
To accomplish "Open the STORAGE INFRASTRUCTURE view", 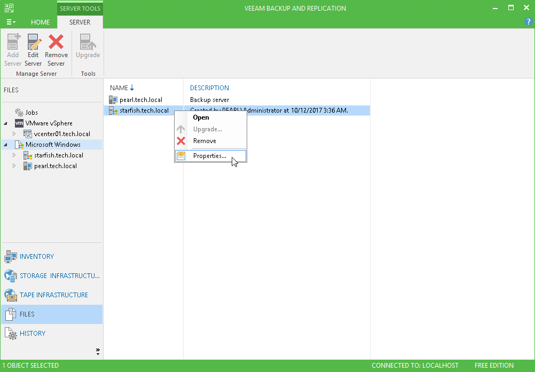I will [52, 275].
